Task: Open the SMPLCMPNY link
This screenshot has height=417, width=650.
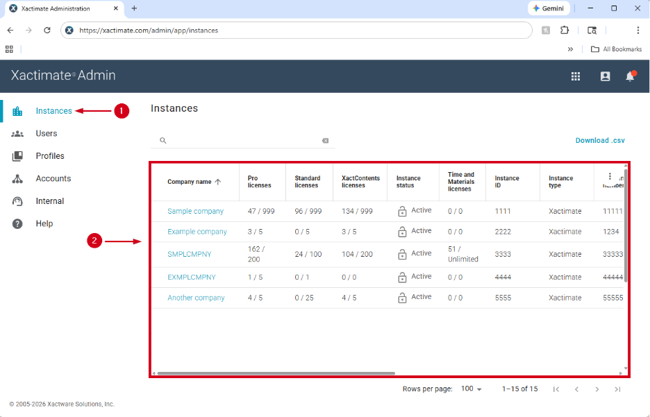Action: pos(190,254)
